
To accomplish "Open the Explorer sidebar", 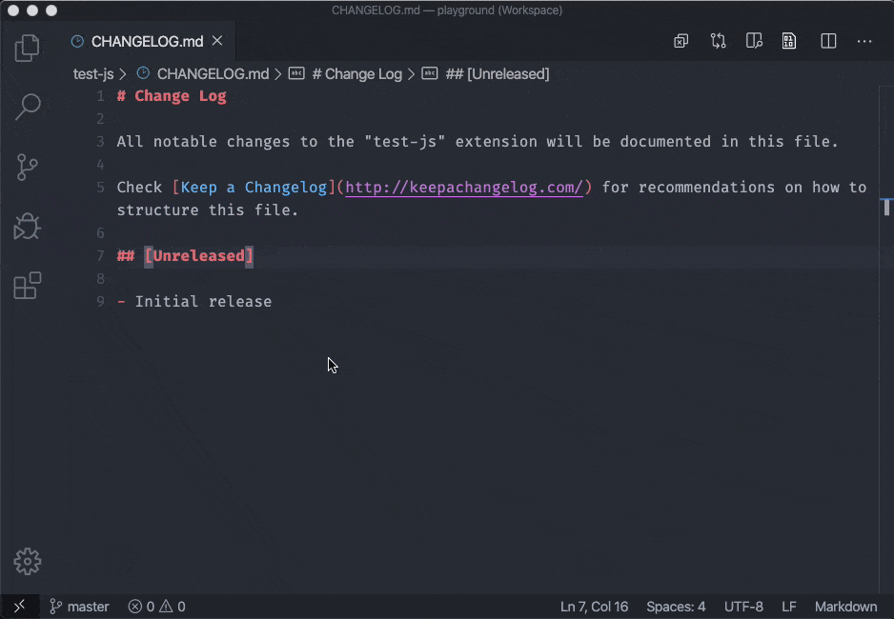I will coord(27,48).
